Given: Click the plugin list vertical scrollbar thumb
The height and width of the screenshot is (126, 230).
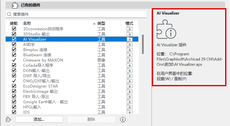Looking at the screenshot, I should tap(143, 44).
